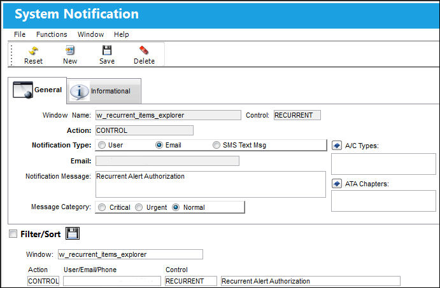
Task: Click the User/Email/Phone column header
Action: pos(90,270)
